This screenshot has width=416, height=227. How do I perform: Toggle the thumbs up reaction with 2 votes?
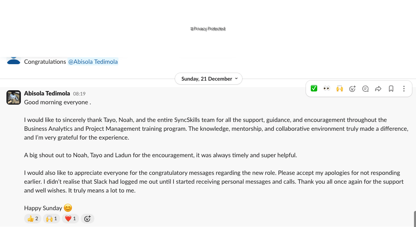33,219
